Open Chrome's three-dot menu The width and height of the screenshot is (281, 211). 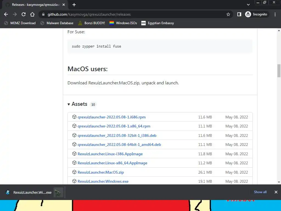click(x=275, y=14)
